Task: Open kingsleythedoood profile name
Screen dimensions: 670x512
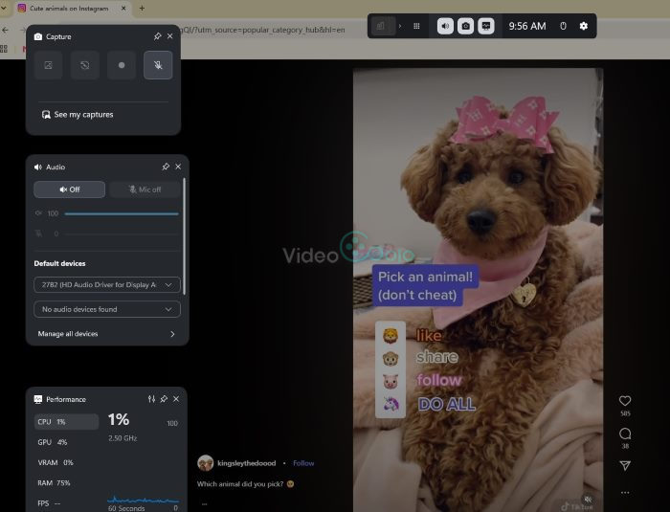Action: pyautogui.click(x=247, y=463)
